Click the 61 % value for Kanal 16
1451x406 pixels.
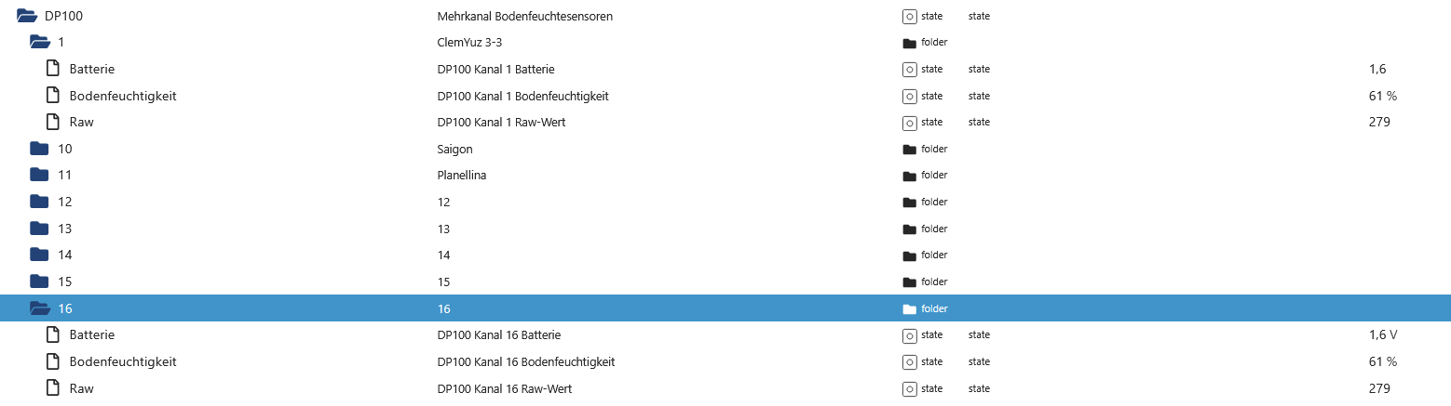(1382, 361)
